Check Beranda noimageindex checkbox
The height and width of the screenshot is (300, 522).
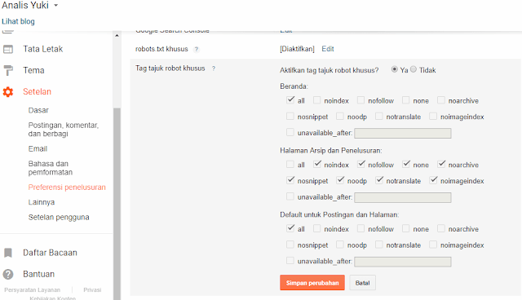point(433,116)
